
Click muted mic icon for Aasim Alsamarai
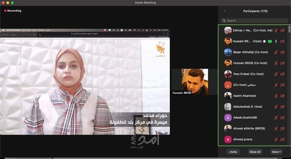pos(276,96)
